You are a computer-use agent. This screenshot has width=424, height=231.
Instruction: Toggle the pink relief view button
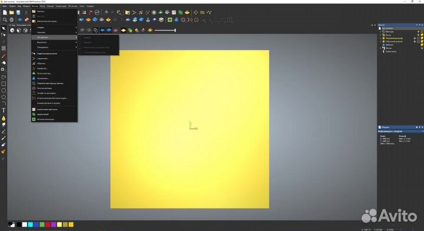coord(115,30)
